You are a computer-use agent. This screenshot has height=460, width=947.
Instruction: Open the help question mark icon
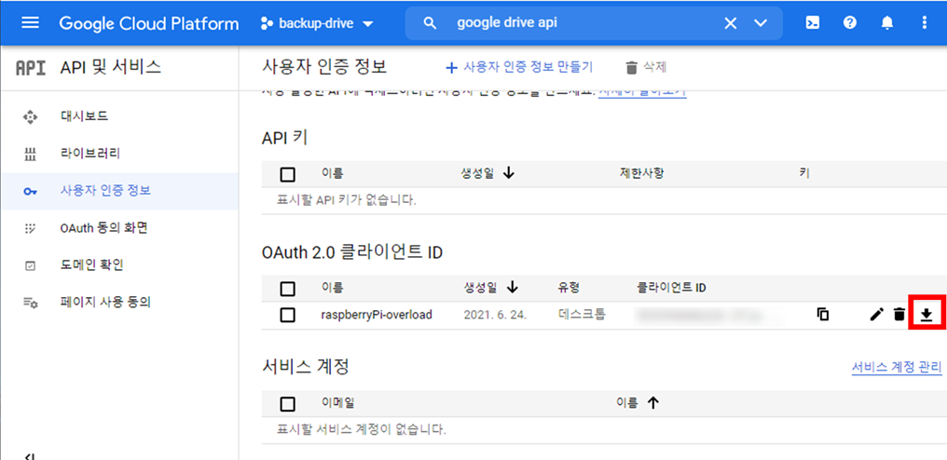850,23
